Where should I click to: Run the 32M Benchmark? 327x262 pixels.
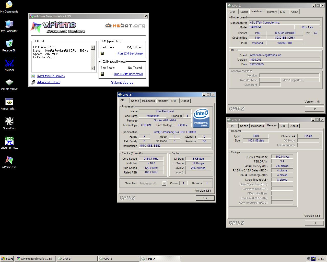coord(130,53)
